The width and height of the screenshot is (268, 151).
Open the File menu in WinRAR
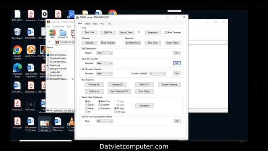click(49, 26)
